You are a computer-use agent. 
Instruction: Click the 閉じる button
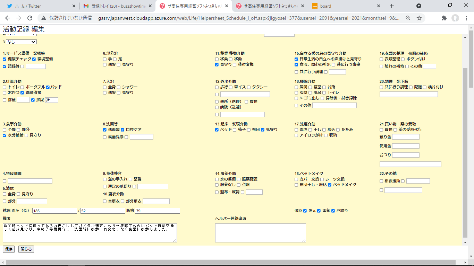26,249
